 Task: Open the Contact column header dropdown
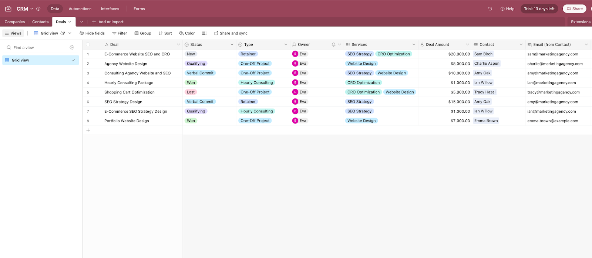[x=521, y=44]
